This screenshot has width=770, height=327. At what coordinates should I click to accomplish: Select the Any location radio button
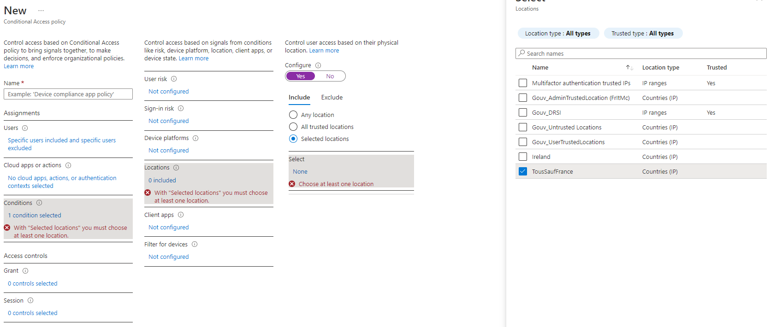pos(293,115)
